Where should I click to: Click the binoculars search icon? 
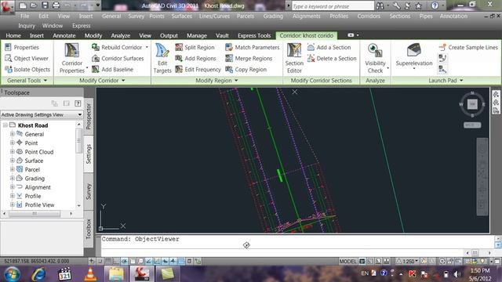point(380,5)
